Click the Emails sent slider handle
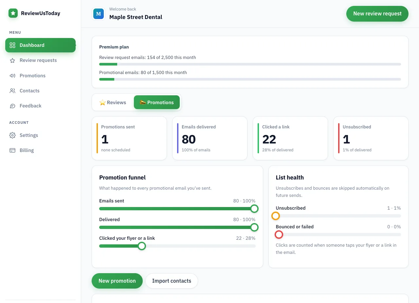Screen dimensions: 419x303 [x=254, y=209]
